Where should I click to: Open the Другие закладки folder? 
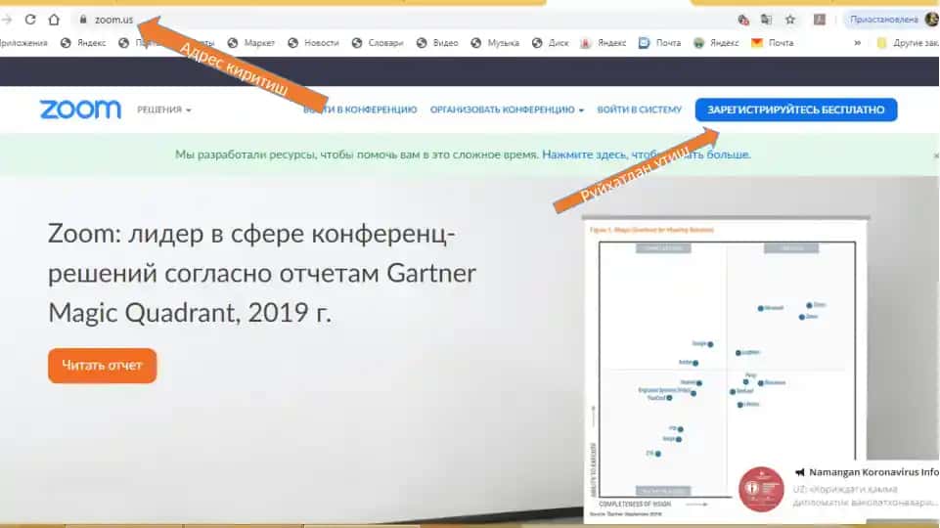tap(908, 43)
